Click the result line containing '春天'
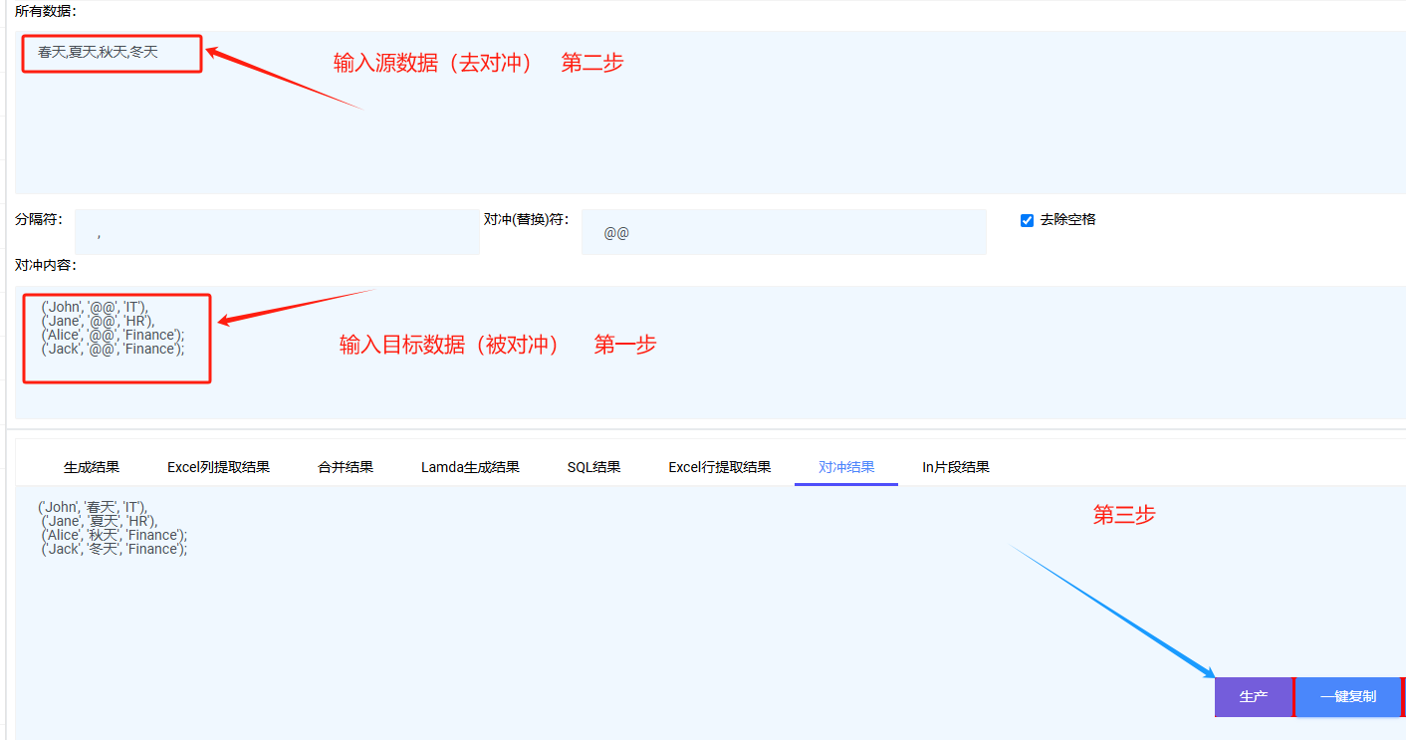 (93, 507)
